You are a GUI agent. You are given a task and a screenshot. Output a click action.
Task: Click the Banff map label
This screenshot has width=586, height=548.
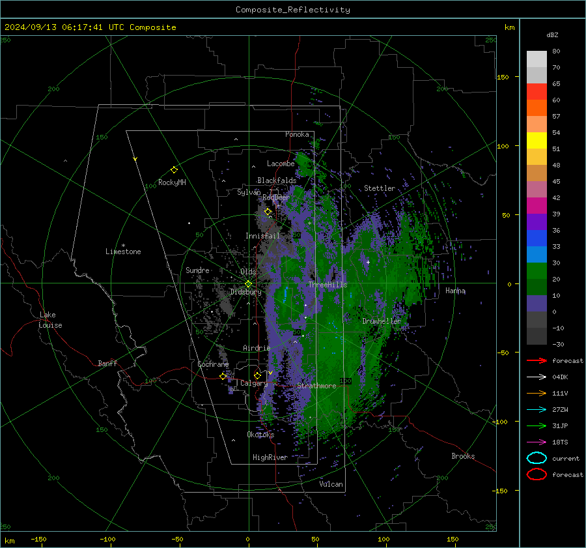click(x=107, y=363)
